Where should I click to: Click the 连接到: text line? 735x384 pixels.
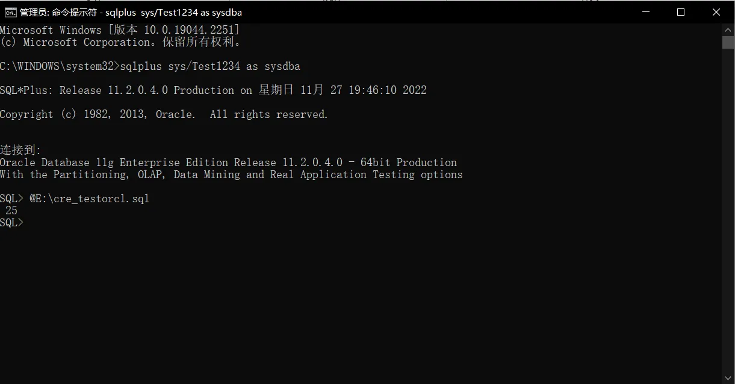[x=20, y=150]
